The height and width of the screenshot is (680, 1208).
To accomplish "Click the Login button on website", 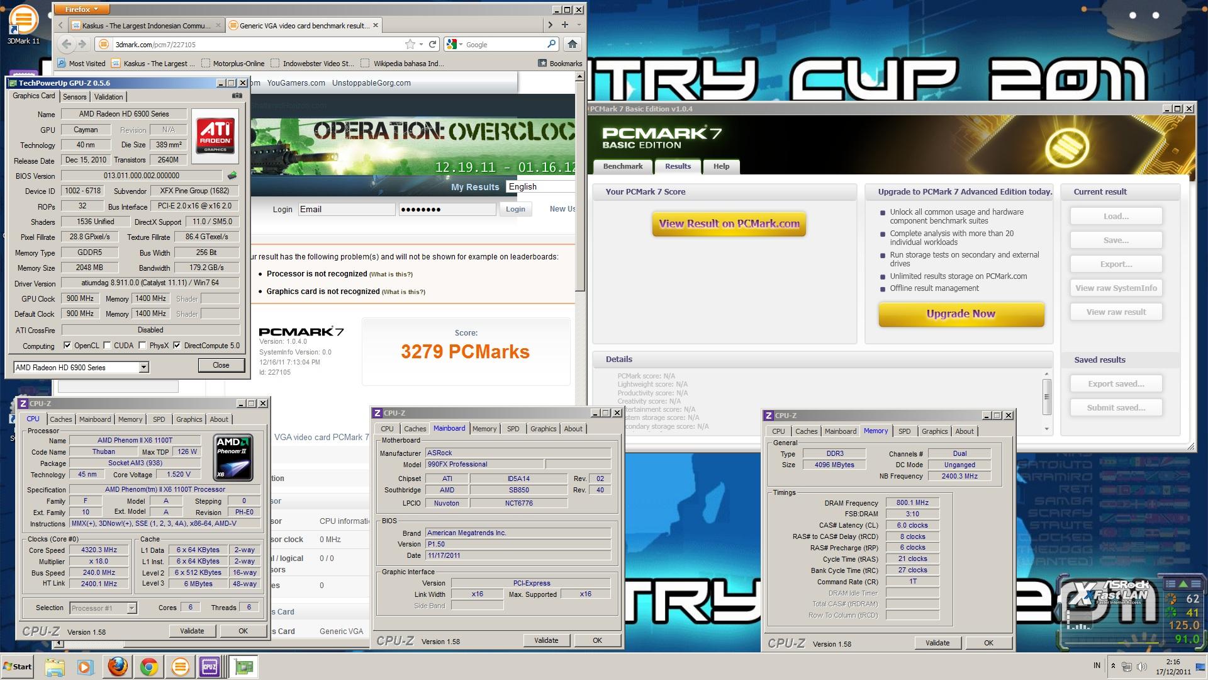I will click(x=515, y=209).
